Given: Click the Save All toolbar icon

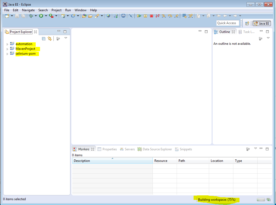Looking at the screenshot, I should [23, 16].
